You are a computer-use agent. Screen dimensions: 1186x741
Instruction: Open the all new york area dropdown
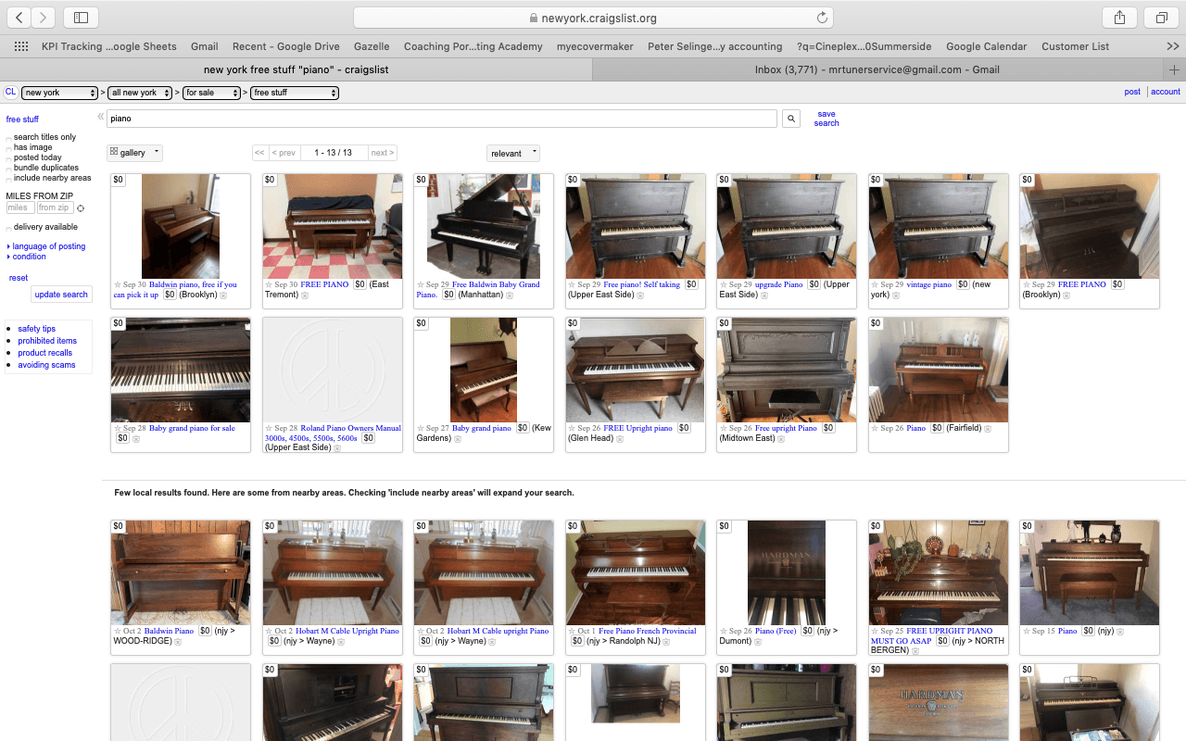click(141, 93)
